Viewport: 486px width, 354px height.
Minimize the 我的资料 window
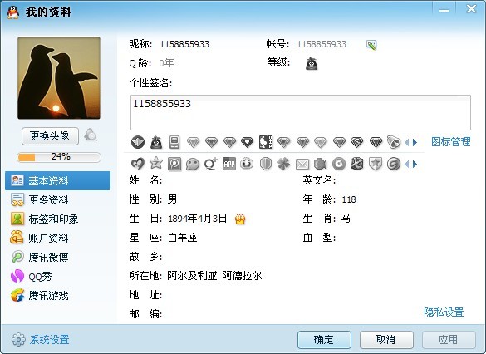[x=444, y=11]
